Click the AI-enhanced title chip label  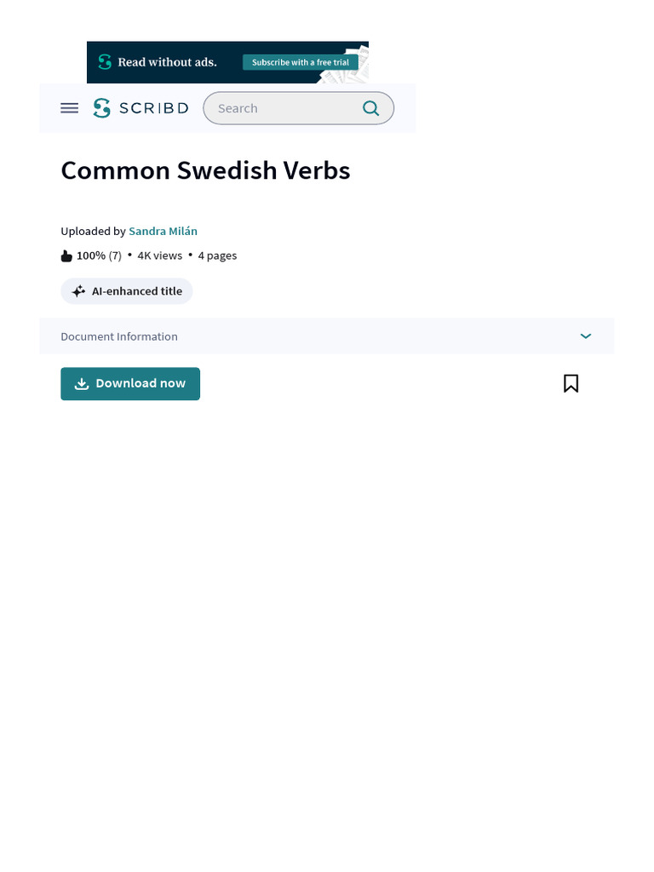point(137,291)
